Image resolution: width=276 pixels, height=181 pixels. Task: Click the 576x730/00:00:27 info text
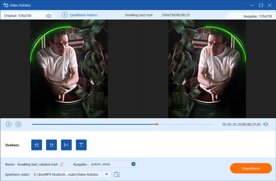(176, 15)
